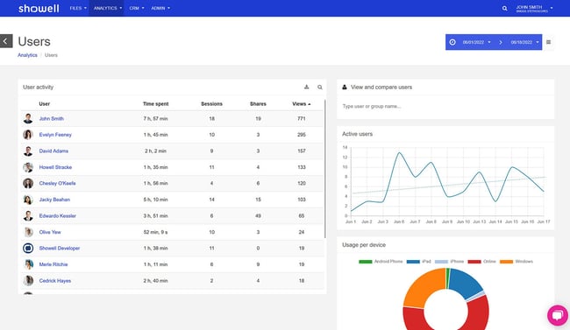Open the Admin dropdown menu
Image resolution: width=570 pixels, height=330 pixels.
(160, 8)
